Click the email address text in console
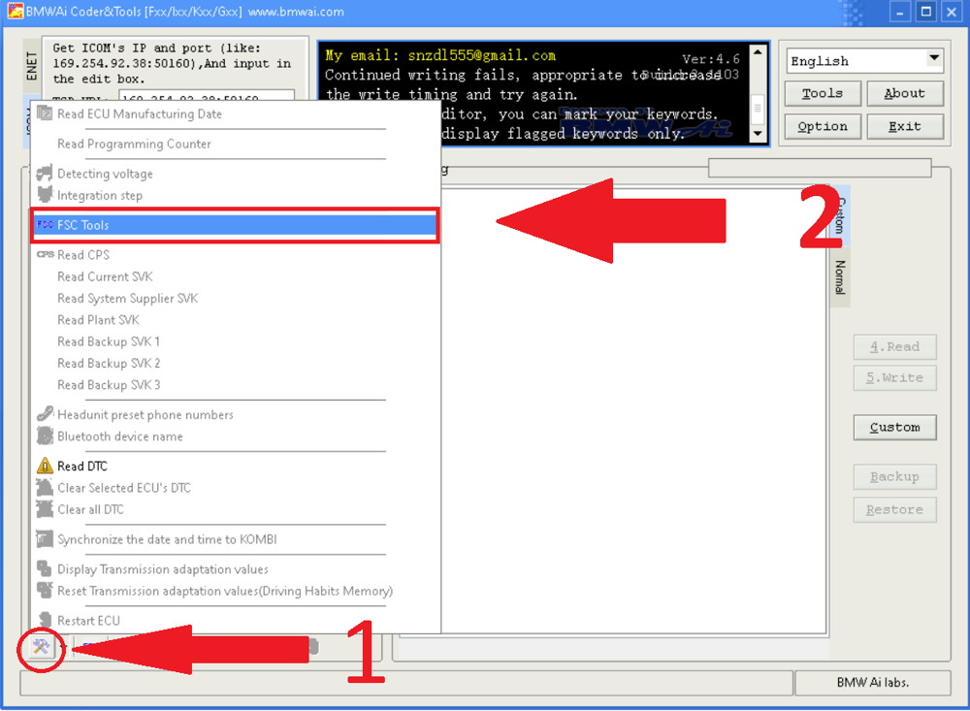Image resolution: width=970 pixels, height=711 pixels. click(482, 55)
